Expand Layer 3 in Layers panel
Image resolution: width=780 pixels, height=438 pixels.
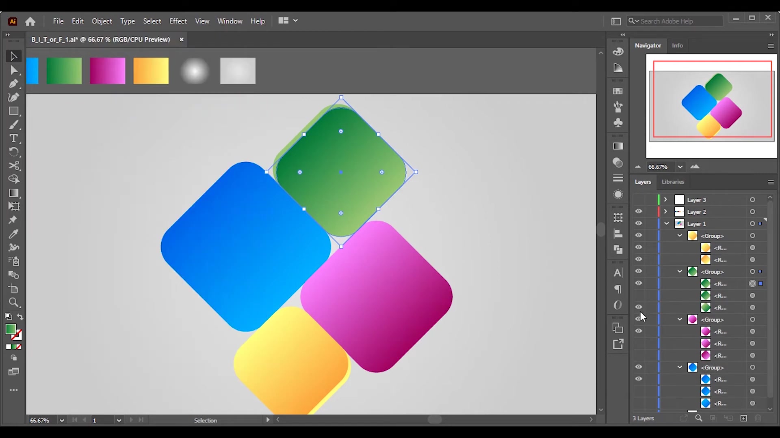pyautogui.click(x=665, y=200)
